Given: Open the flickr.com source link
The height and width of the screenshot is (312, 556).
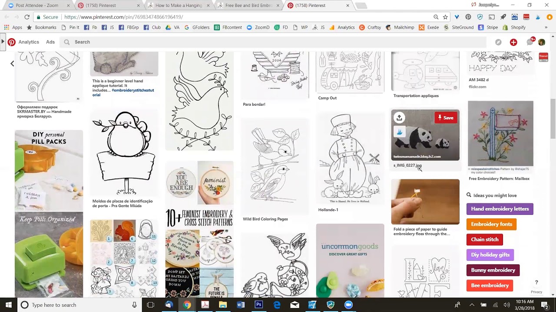Looking at the screenshot, I should click(477, 87).
